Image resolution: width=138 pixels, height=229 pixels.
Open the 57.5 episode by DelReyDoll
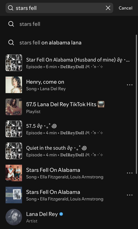coord(69,129)
